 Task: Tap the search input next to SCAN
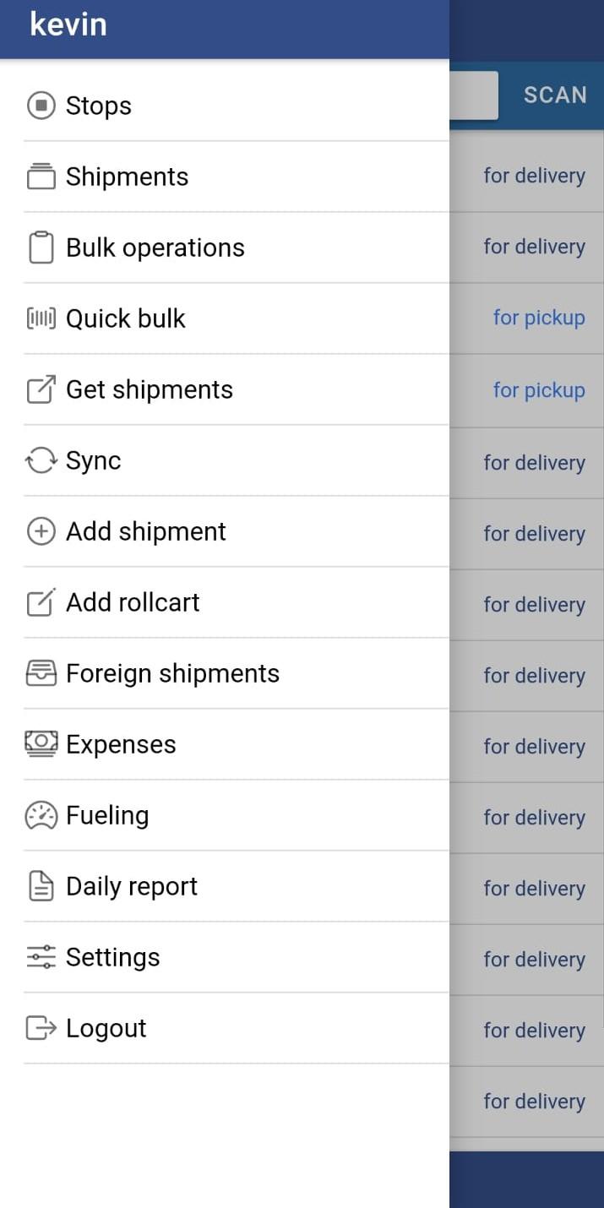(473, 95)
